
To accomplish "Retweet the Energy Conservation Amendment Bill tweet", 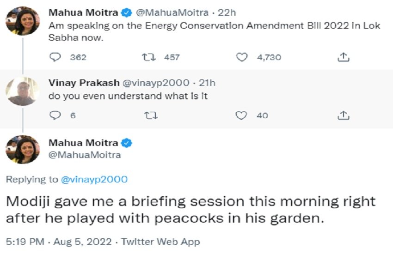I will tap(150, 57).
